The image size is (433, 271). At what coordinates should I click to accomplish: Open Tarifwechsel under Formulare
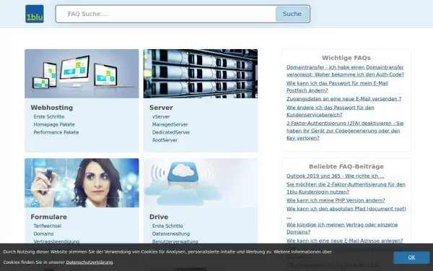click(48, 226)
